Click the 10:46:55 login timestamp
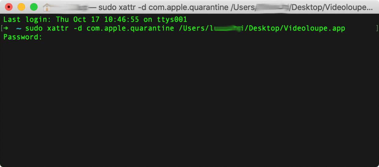This screenshot has width=379, height=167. coord(121,20)
